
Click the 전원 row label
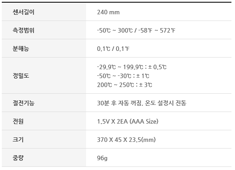click(18, 121)
